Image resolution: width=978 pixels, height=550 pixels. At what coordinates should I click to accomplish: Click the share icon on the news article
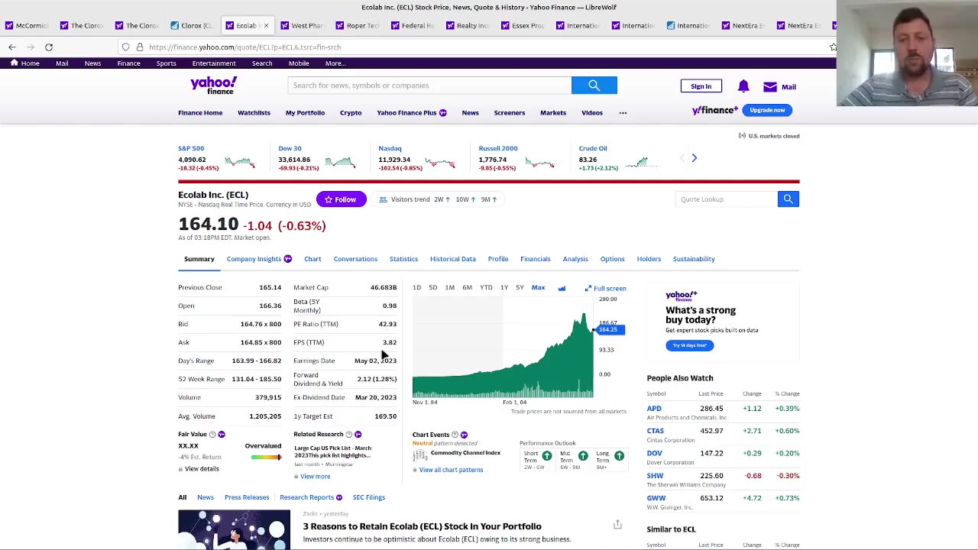[617, 525]
